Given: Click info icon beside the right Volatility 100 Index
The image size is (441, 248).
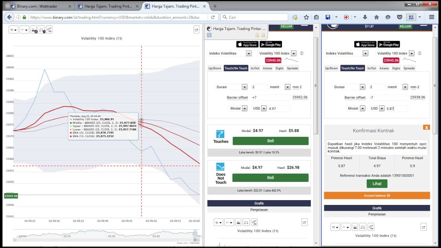Looking at the screenshot, I should point(420,53).
